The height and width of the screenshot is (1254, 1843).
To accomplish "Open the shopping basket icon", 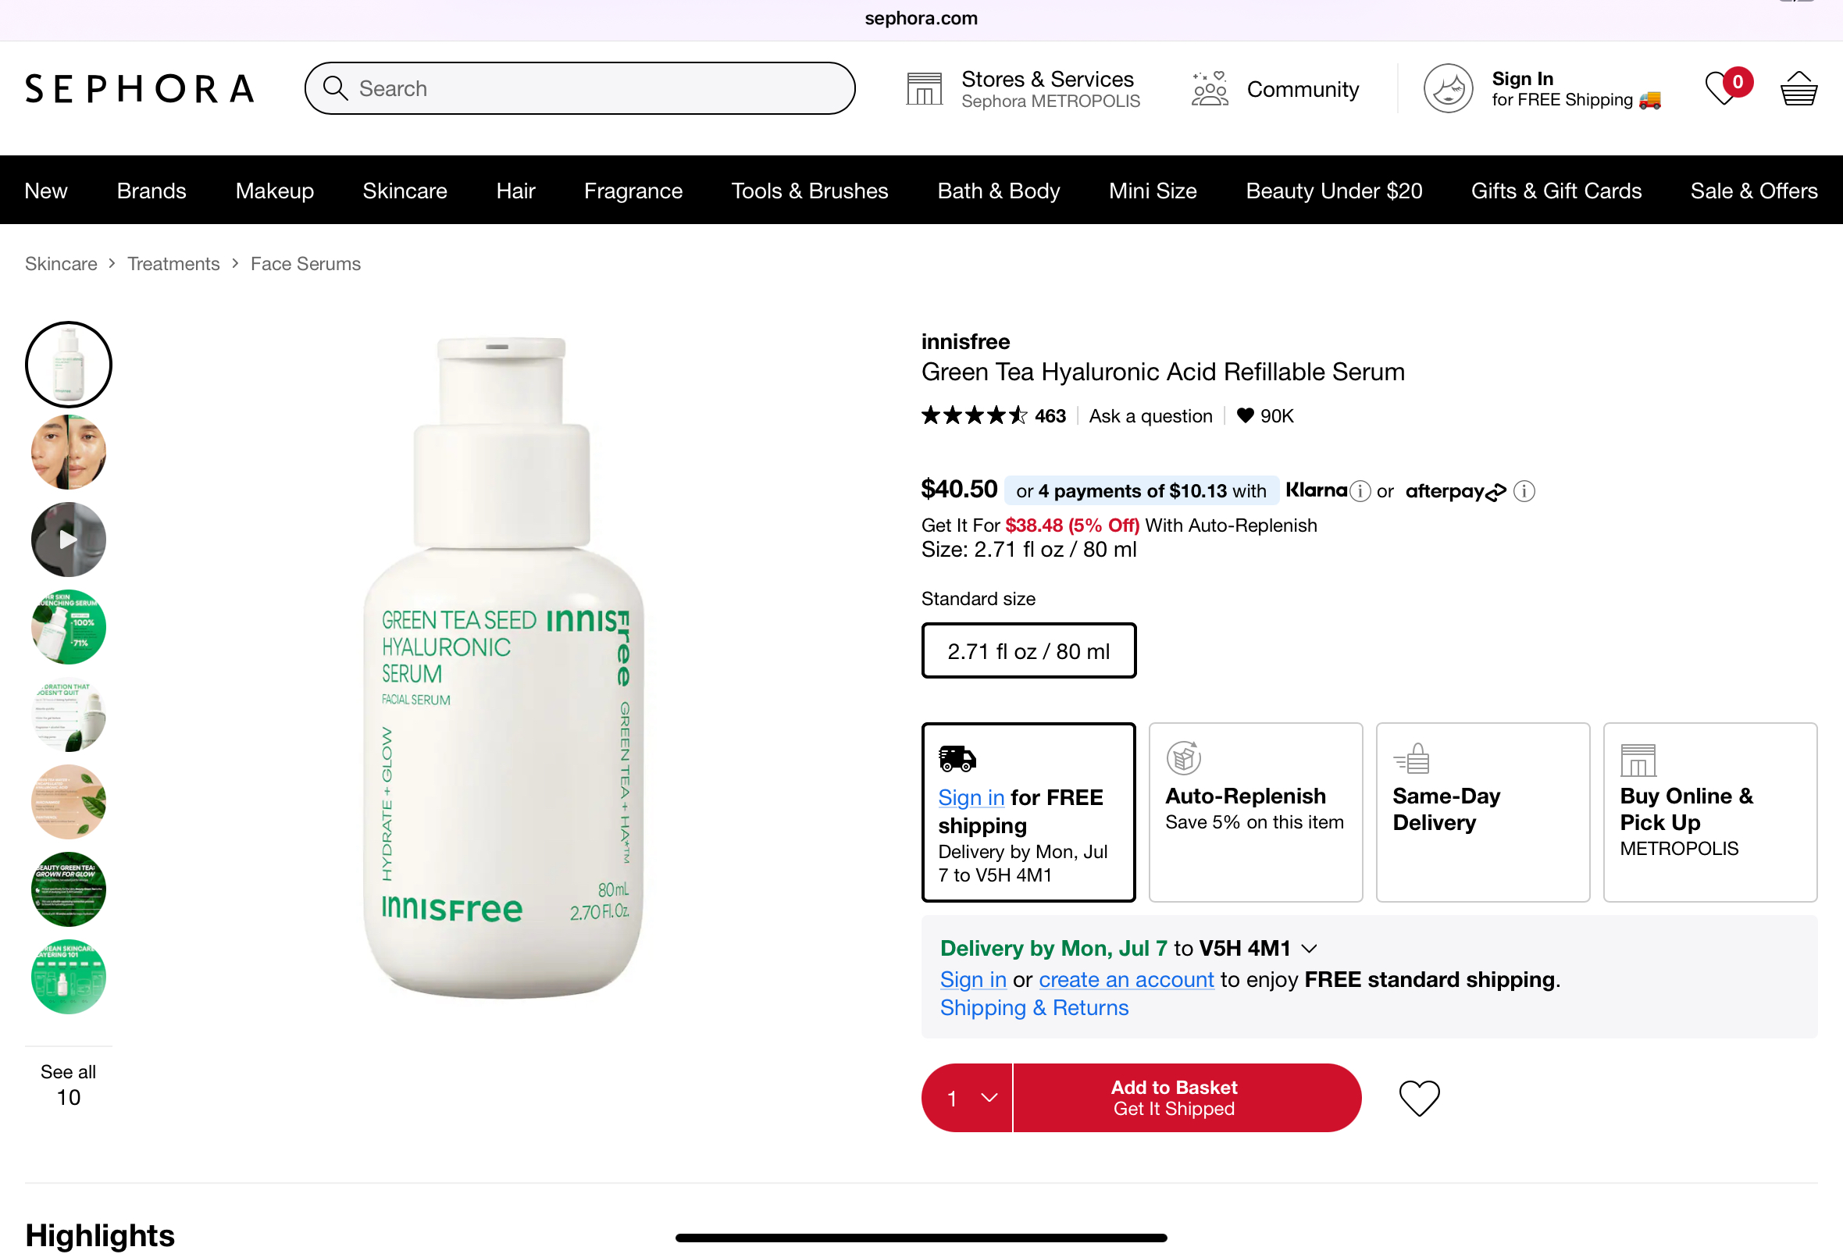I will pyautogui.click(x=1798, y=89).
